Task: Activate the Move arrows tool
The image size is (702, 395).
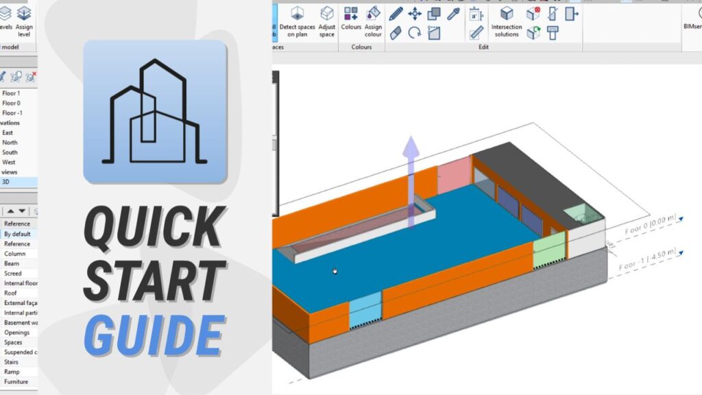Action: 415,14
